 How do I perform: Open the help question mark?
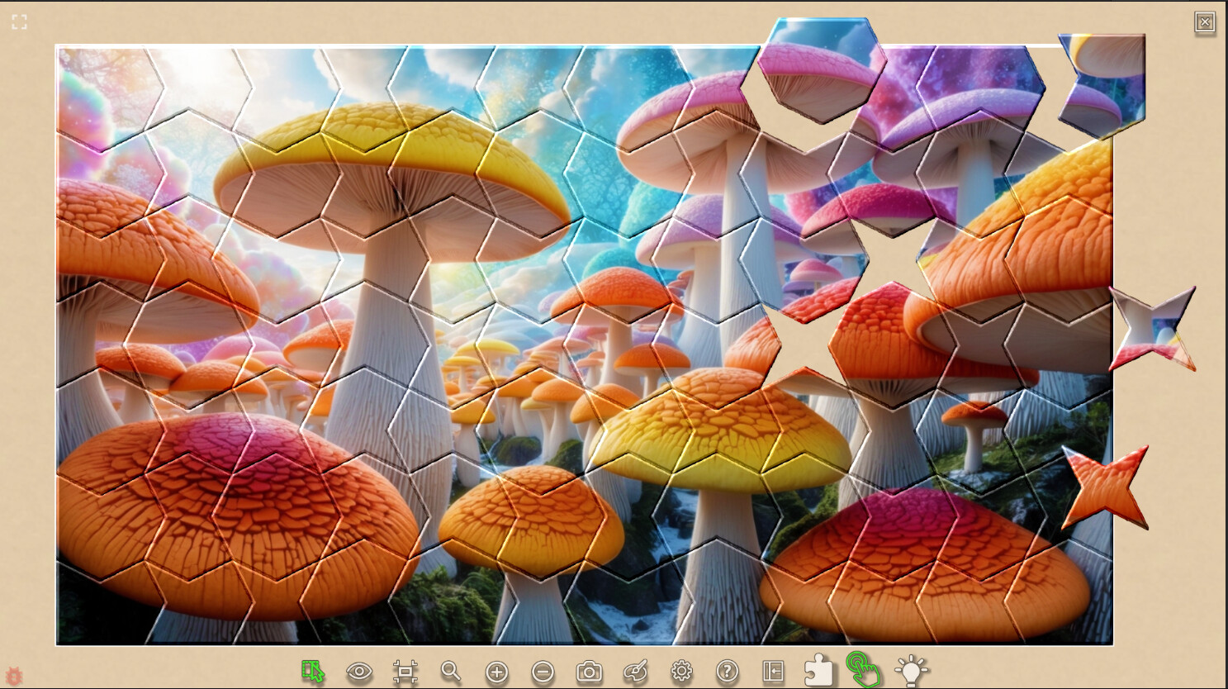(727, 672)
